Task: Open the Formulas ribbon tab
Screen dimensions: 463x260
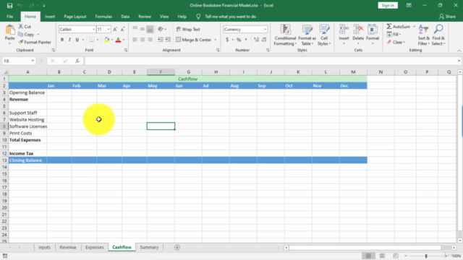Action: [x=103, y=17]
